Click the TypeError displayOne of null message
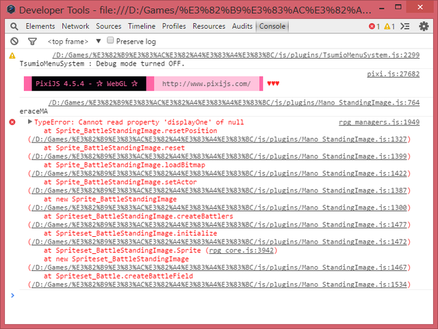 [x=139, y=122]
